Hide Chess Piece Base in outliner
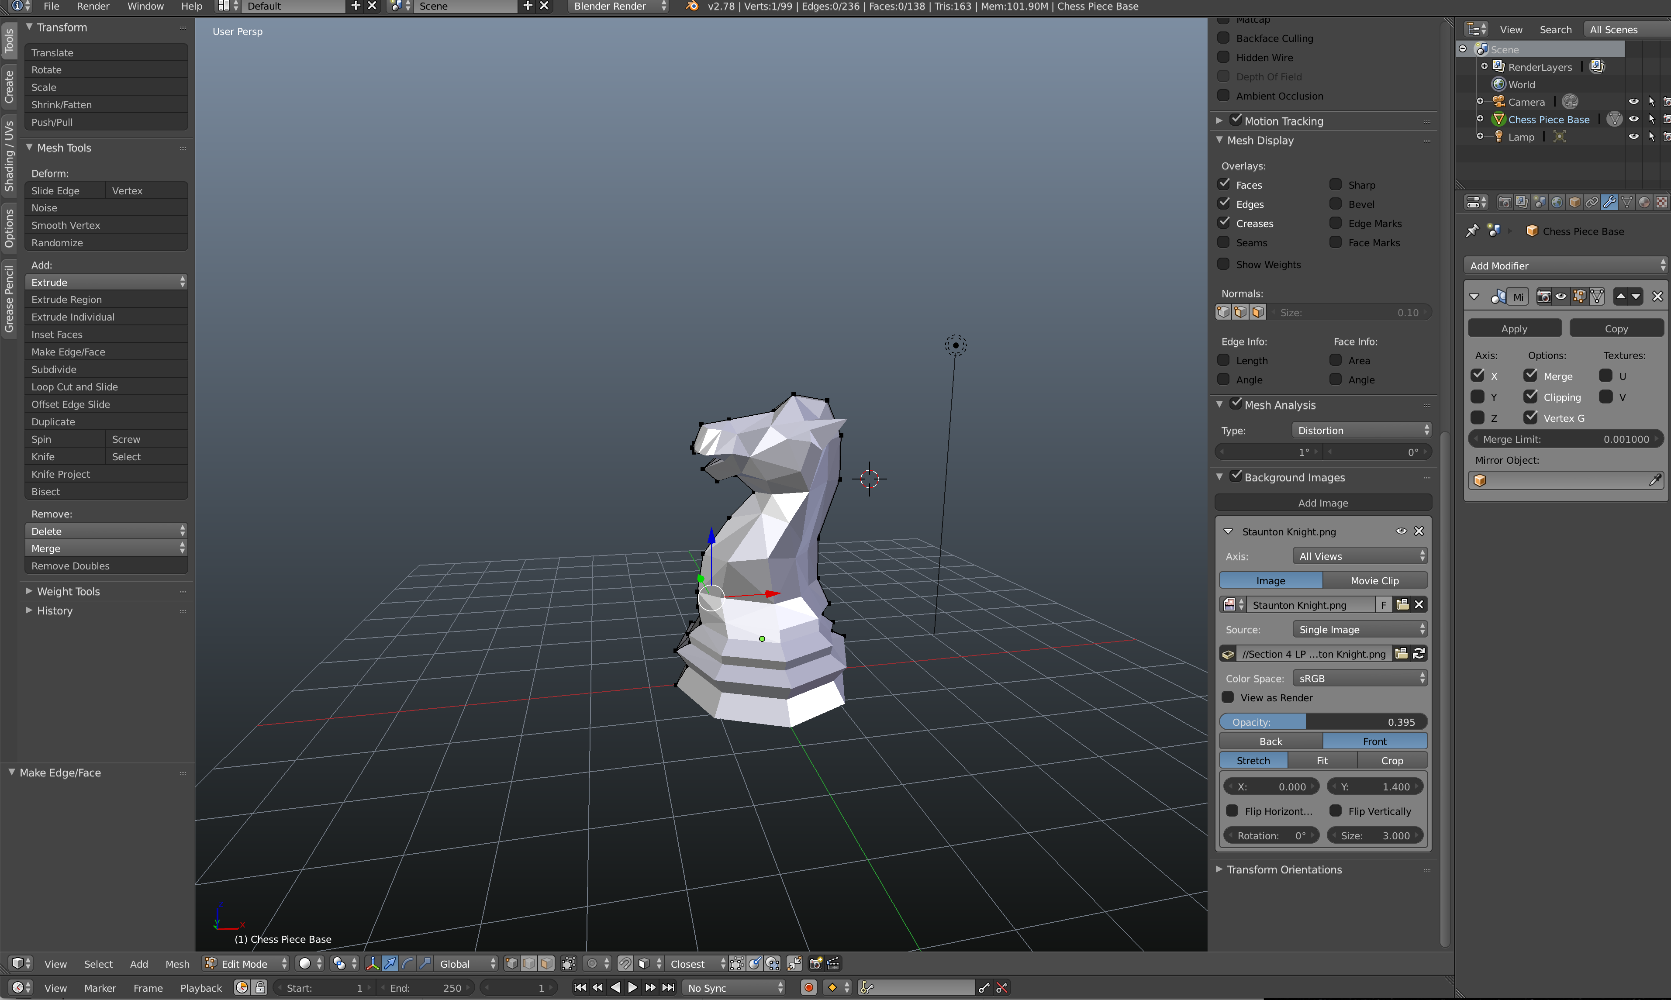1671x1000 pixels. coord(1634,119)
